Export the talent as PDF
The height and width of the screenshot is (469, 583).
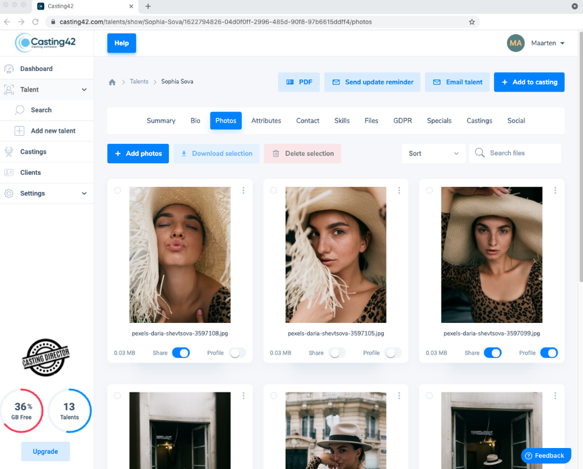[x=299, y=82]
